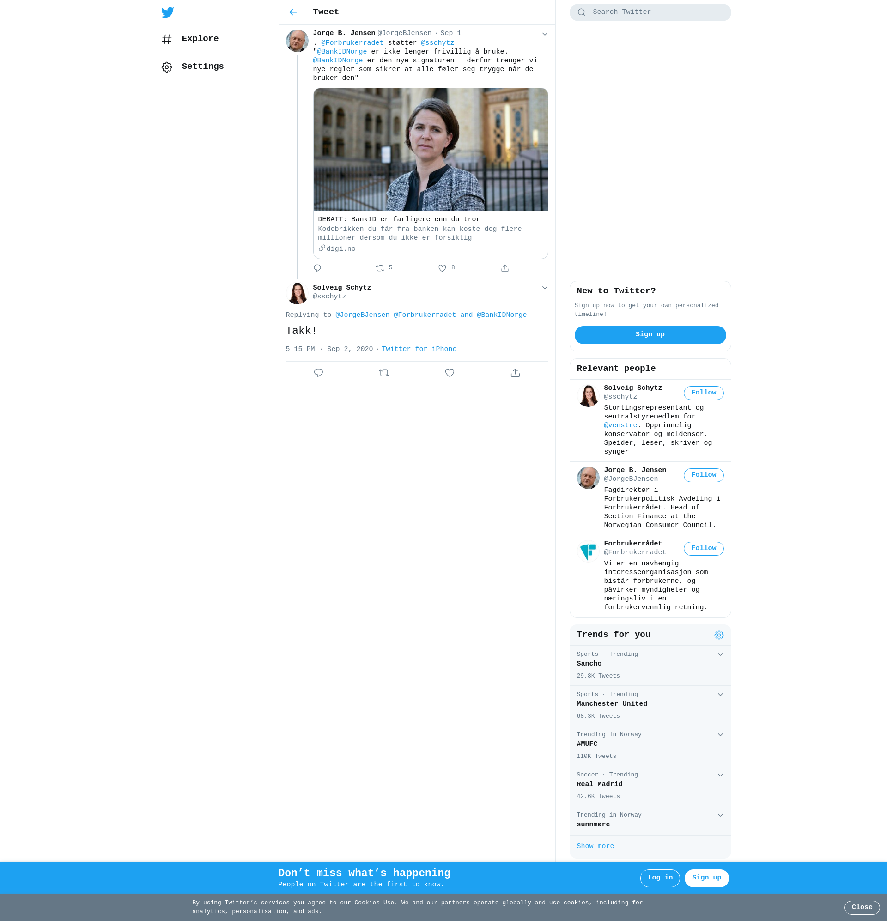This screenshot has width=887, height=921.
Task: Click the @Forbrukerradet mention in Jorge's tweet
Action: point(352,43)
